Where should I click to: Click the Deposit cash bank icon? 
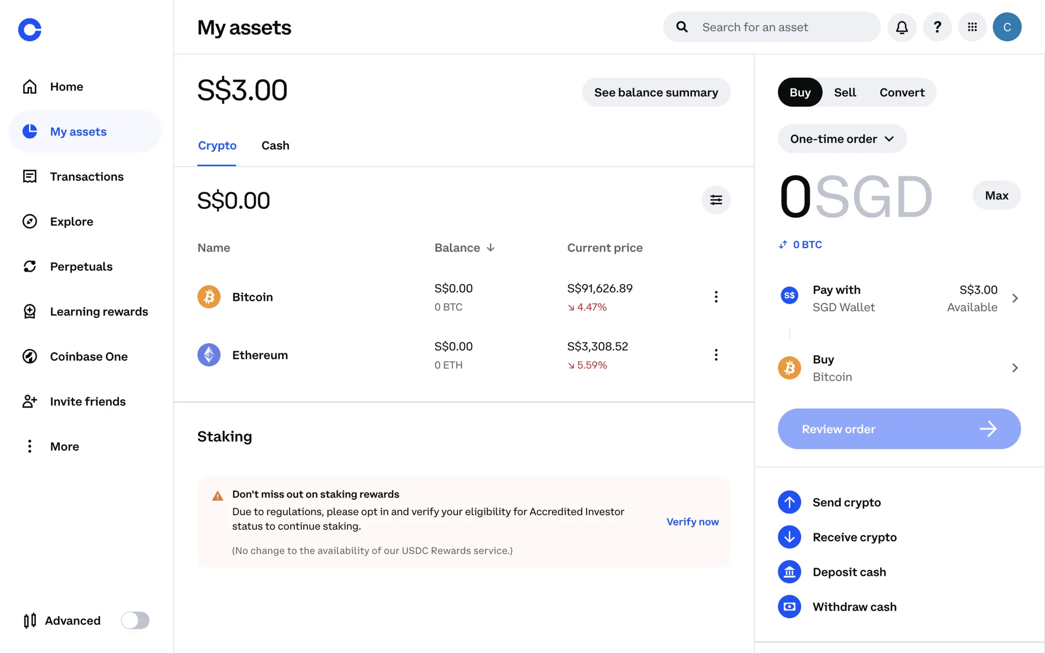(789, 572)
